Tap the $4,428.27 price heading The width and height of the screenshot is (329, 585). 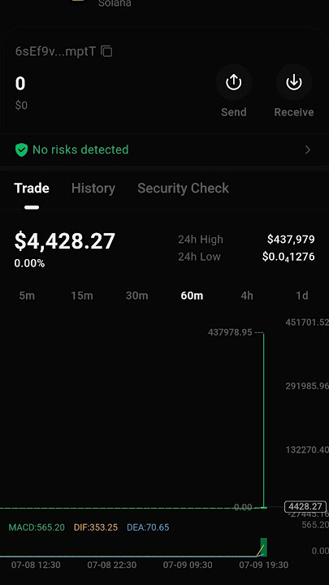[65, 241]
